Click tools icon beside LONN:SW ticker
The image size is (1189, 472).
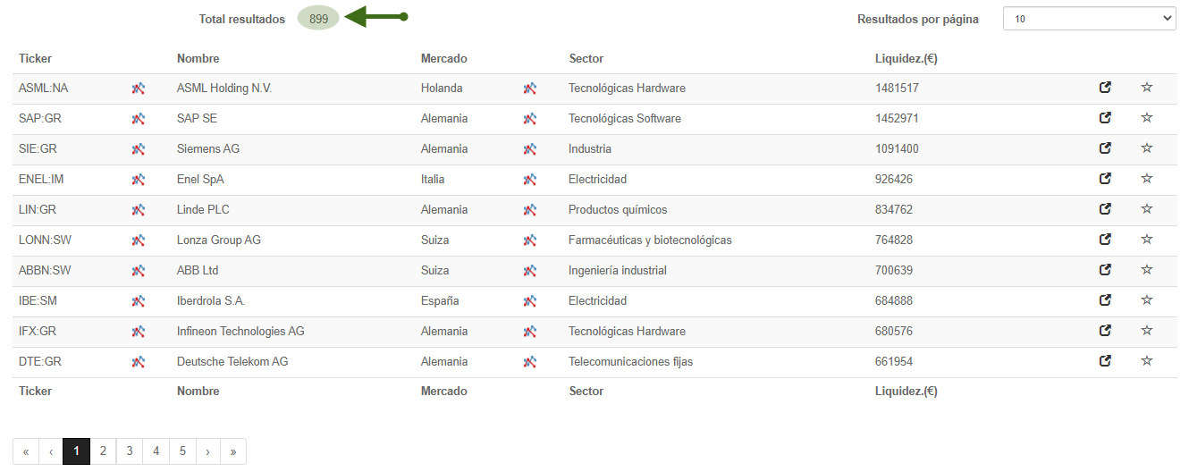click(139, 240)
